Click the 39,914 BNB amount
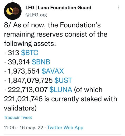This screenshot has width=125, height=136. [x=19, y=62]
